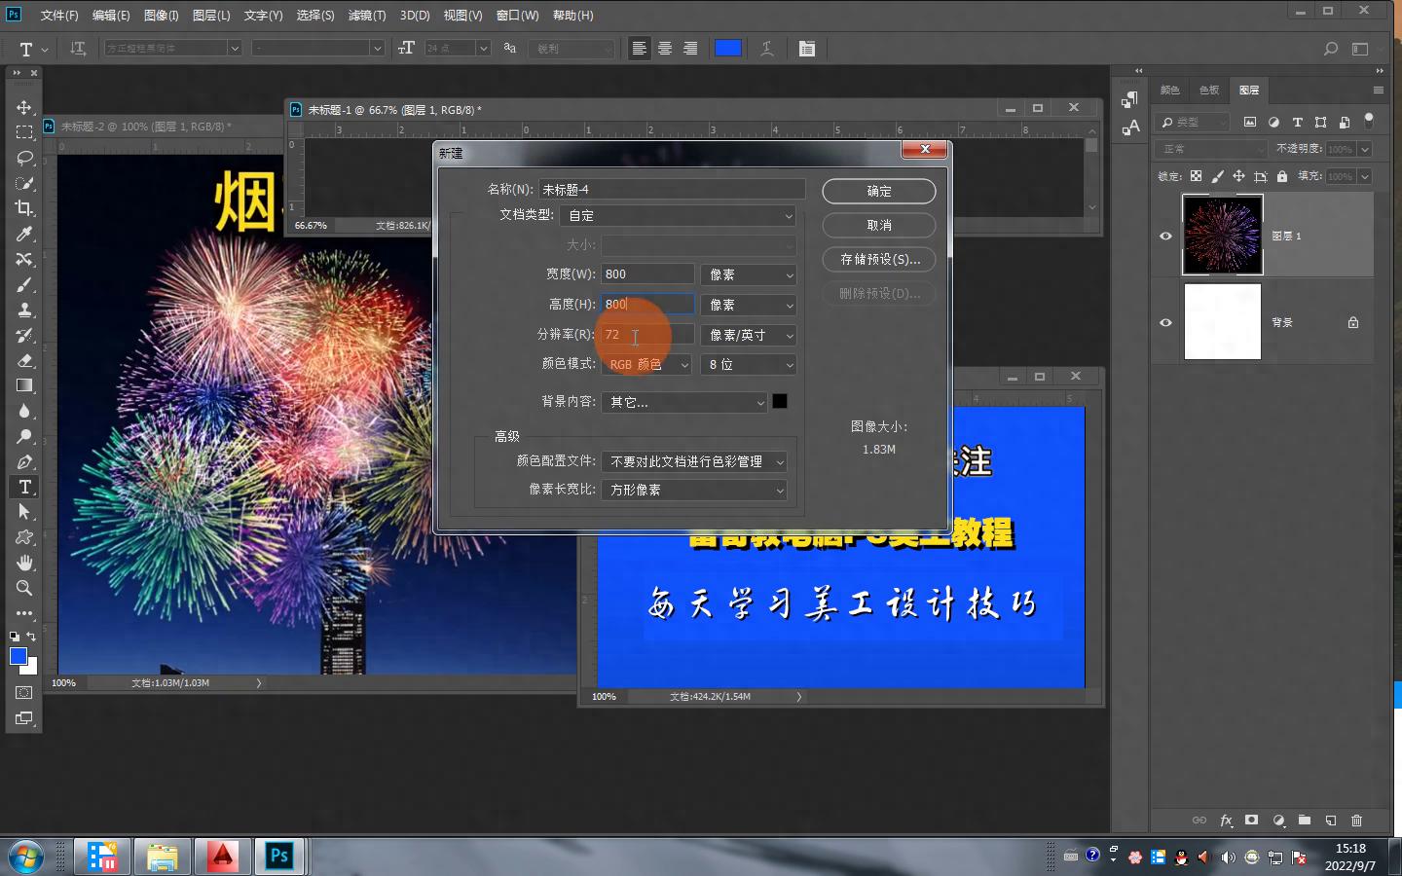This screenshot has width=1402, height=876.
Task: Toggle visibility of the 背景 layer
Action: click(x=1165, y=322)
